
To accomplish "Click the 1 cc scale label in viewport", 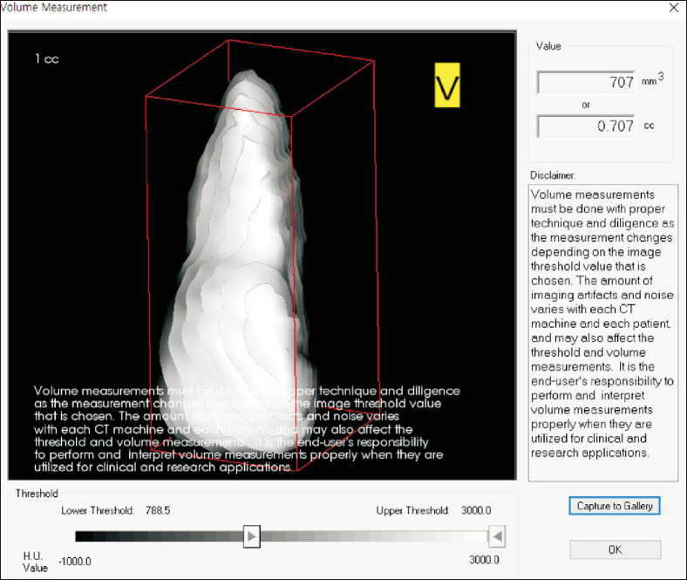I will pyautogui.click(x=47, y=59).
